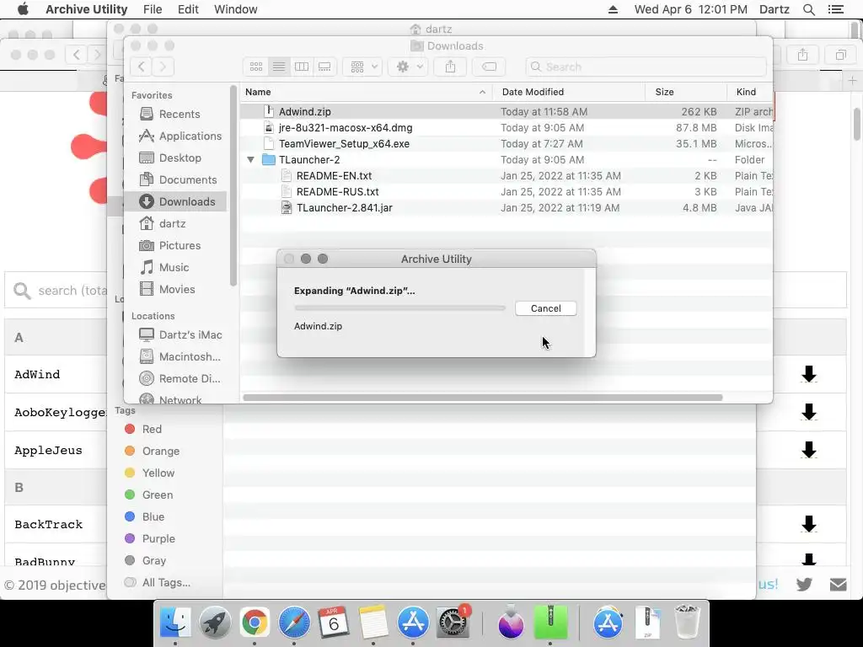Open System Preferences gear in Dock
Image resolution: width=863 pixels, height=647 pixels.
pos(453,623)
